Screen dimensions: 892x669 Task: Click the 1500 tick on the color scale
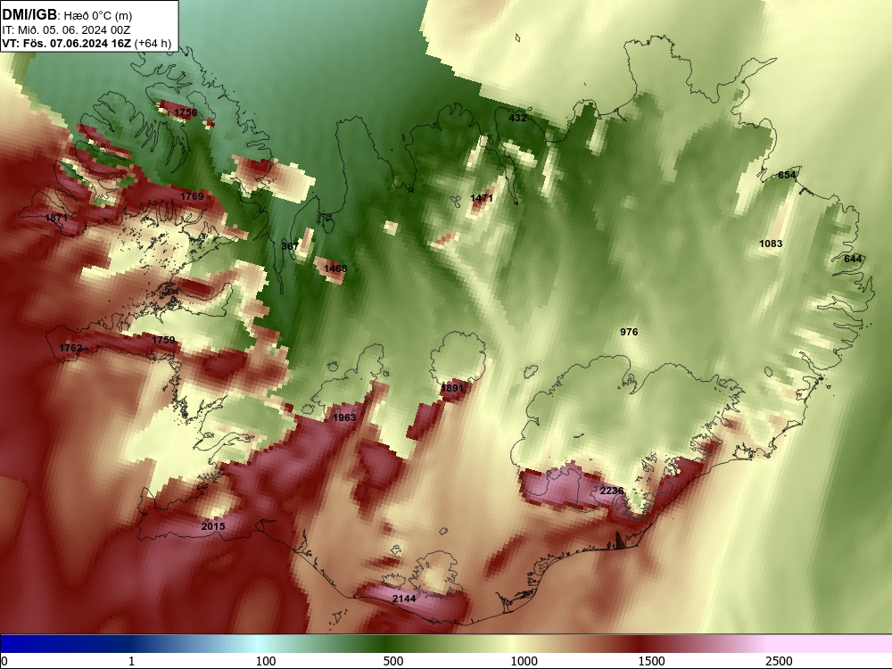click(651, 661)
